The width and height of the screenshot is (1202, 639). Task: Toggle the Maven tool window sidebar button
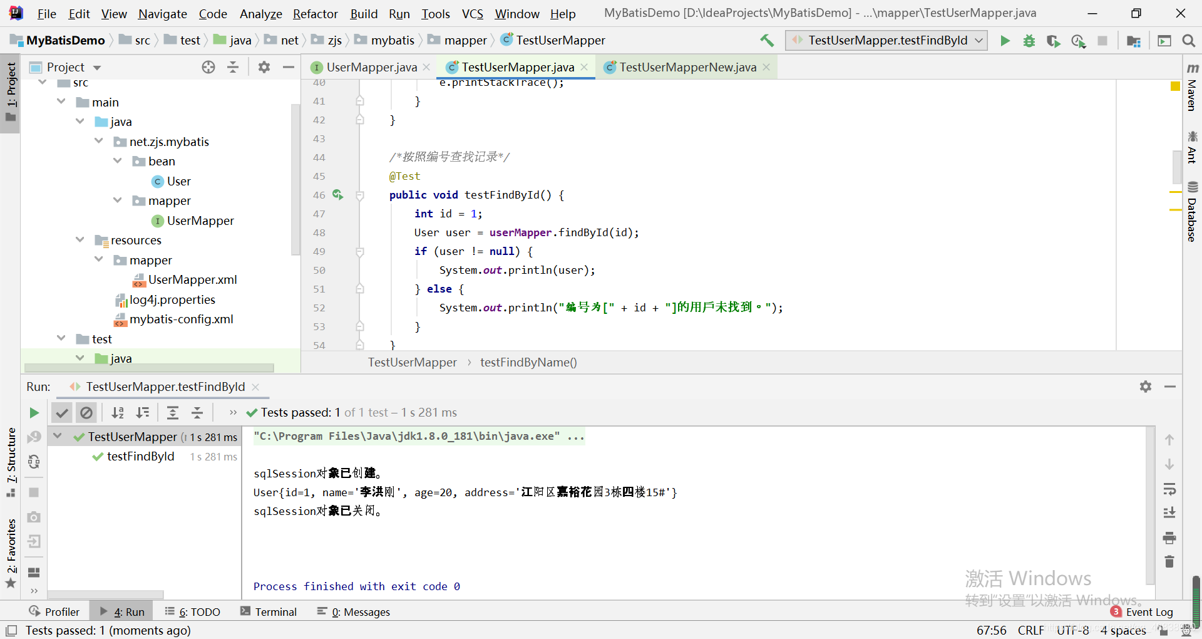[x=1192, y=86]
